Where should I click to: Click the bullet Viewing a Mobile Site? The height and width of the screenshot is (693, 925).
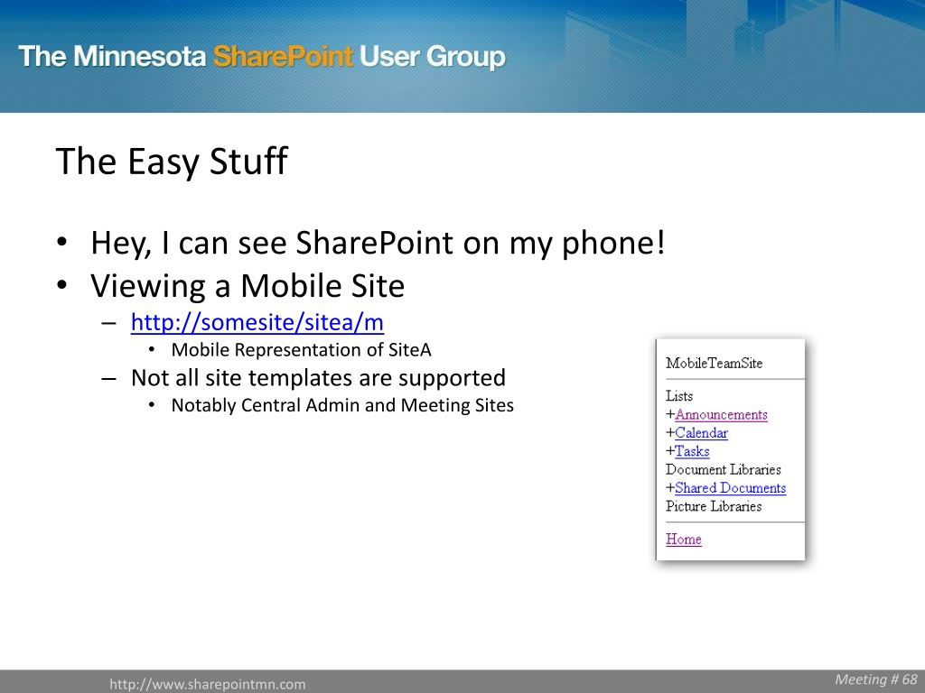(x=248, y=286)
